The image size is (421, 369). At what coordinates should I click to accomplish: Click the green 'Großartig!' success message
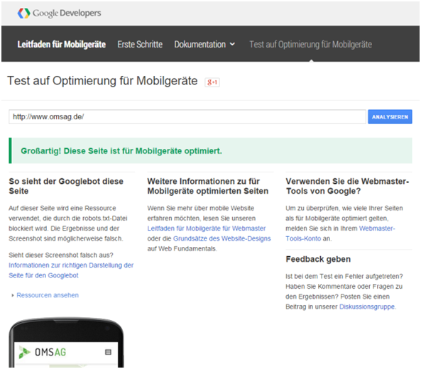210,150
